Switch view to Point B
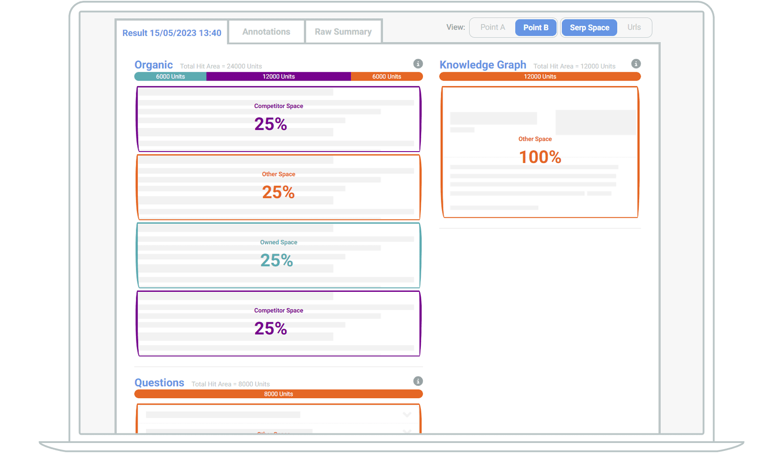 [536, 27]
